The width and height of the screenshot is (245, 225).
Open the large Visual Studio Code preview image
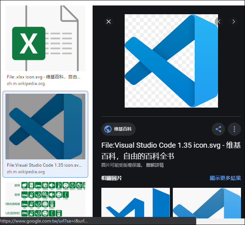pyautogui.click(x=171, y=61)
